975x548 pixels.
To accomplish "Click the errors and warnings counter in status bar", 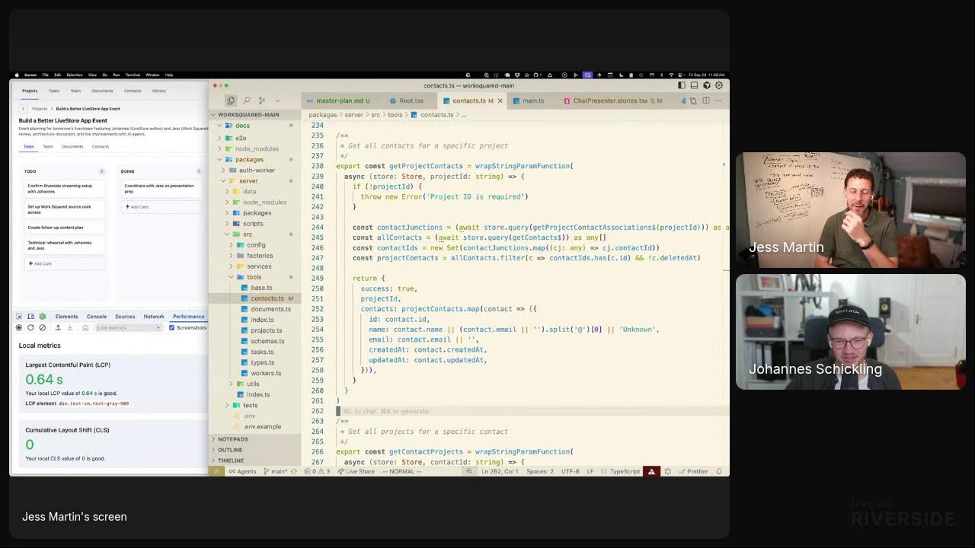I will pyautogui.click(x=317, y=471).
